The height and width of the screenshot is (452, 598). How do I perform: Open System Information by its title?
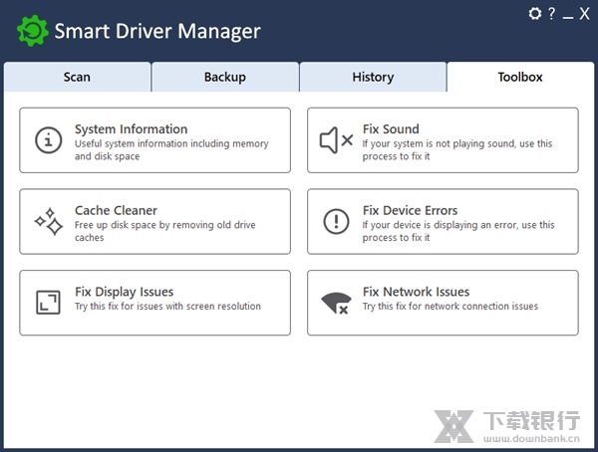(131, 129)
